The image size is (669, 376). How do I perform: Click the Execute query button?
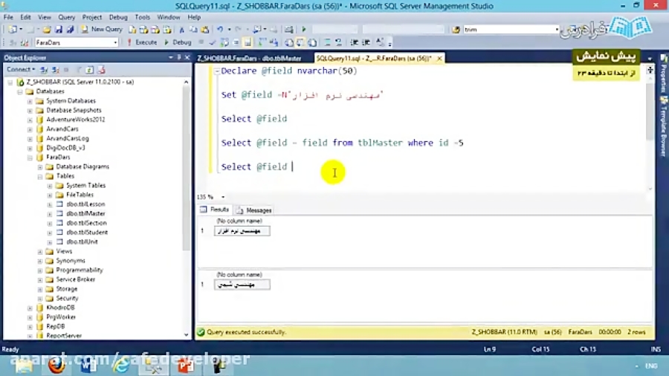[x=142, y=42]
